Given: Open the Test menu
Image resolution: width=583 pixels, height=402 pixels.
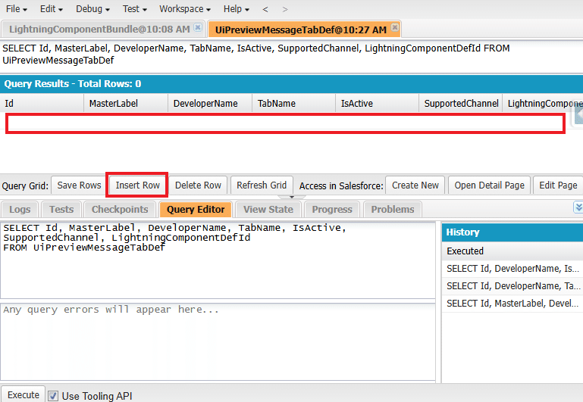Looking at the screenshot, I should (x=135, y=9).
